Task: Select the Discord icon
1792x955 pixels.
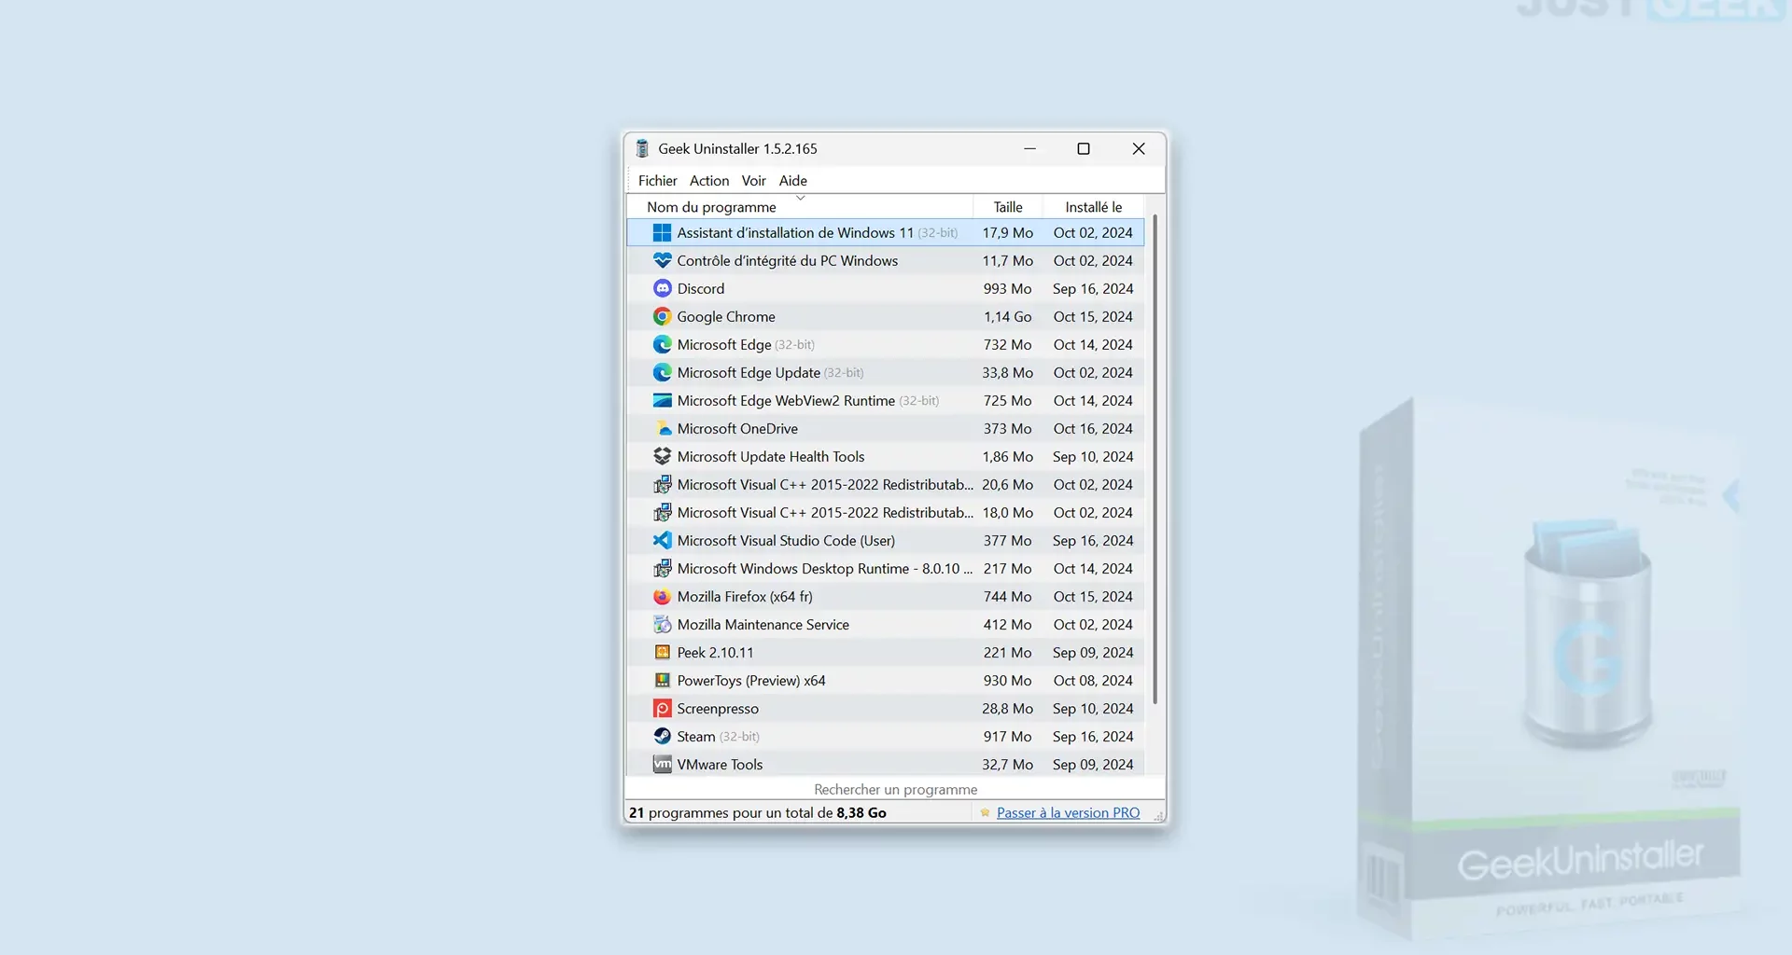Action: pos(662,288)
